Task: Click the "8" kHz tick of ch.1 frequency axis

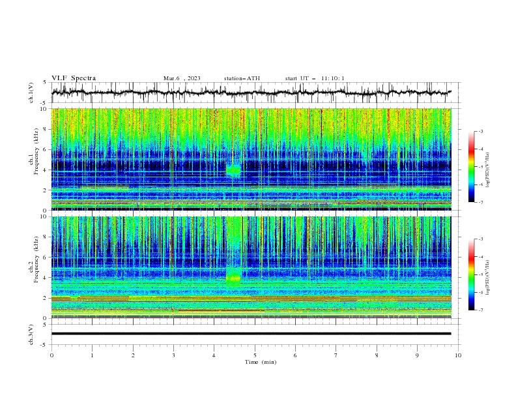Action: [46, 129]
